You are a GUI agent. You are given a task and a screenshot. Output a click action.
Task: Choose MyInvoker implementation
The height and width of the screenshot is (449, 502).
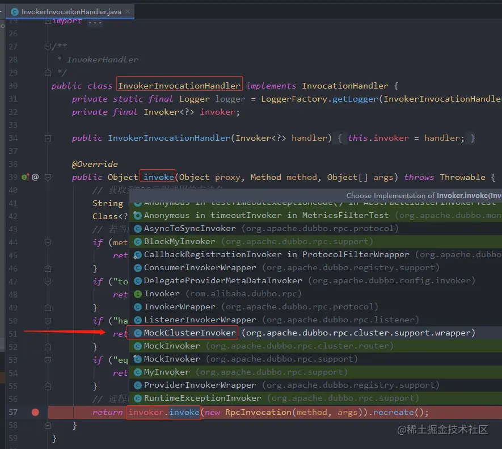click(315, 372)
